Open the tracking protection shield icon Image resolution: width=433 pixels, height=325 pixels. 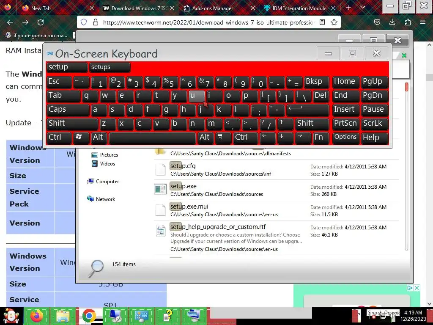coord(84,22)
